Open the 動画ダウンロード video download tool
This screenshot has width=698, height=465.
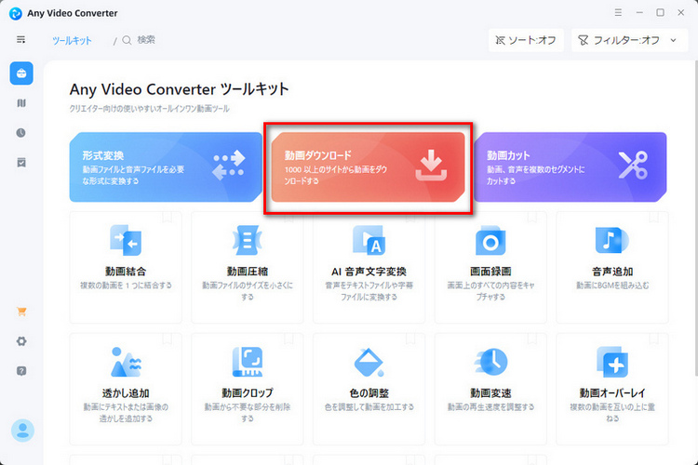click(x=369, y=167)
